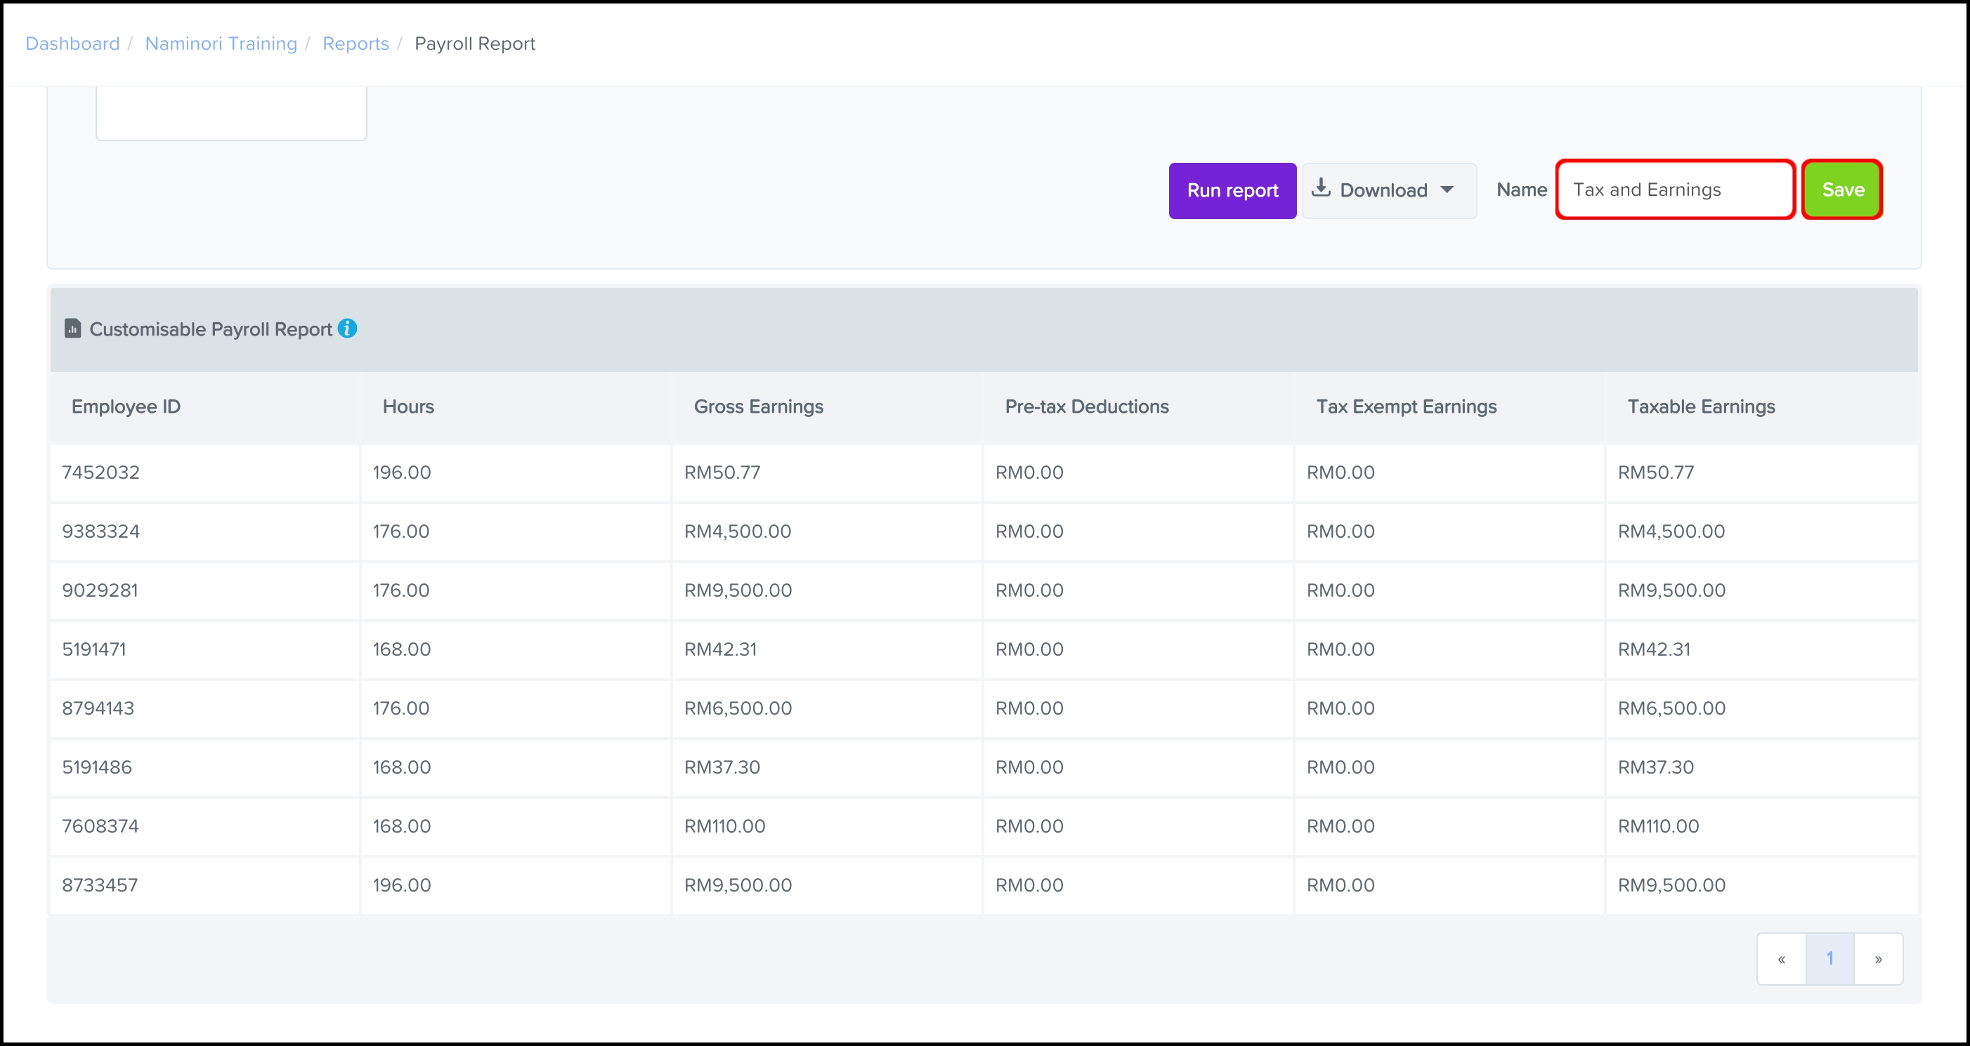The width and height of the screenshot is (1970, 1046).
Task: Click the Tax Exempt Earnings column header
Action: pos(1406,406)
